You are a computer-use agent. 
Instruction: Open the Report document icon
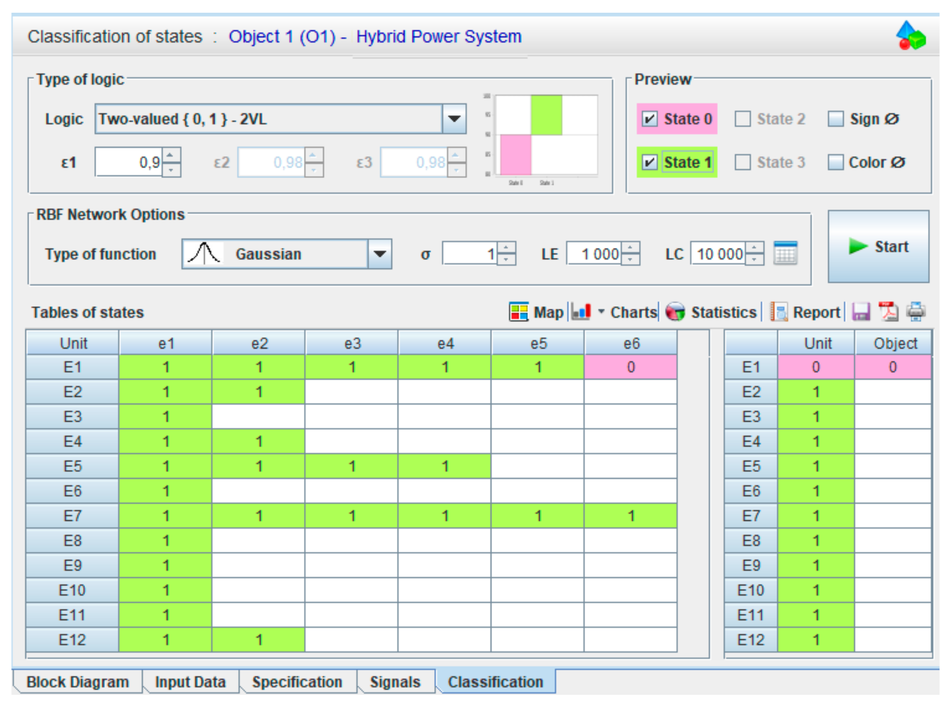coord(778,312)
